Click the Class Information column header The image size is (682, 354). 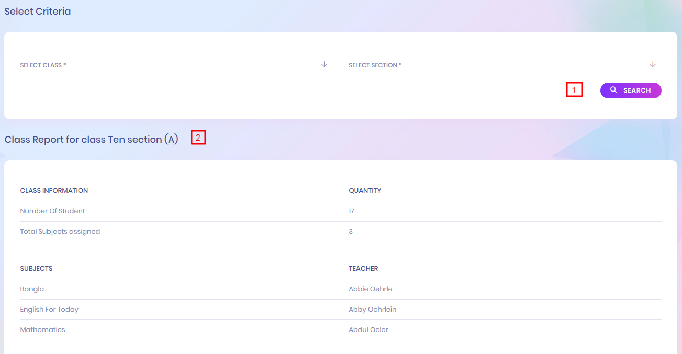[54, 191]
